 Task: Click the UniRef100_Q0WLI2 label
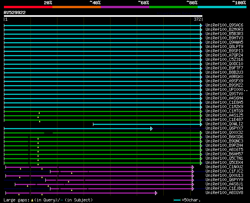coord(224,124)
